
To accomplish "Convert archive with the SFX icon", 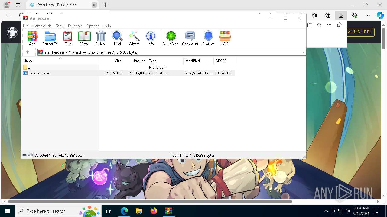I will pyautogui.click(x=225, y=38).
